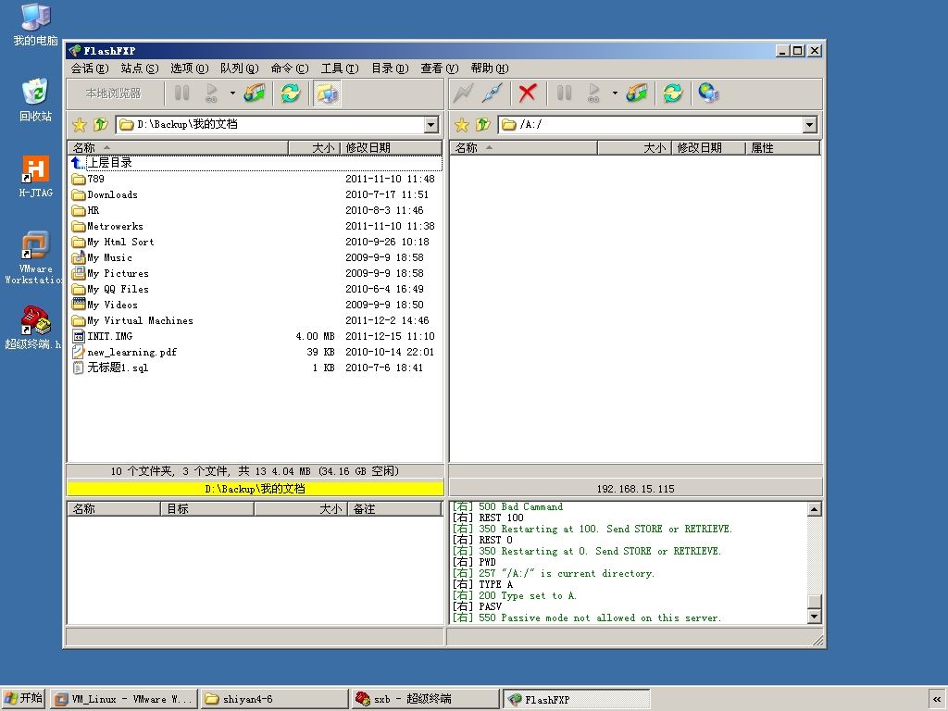Sort local files by 修改日期 column
The width and height of the screenshot is (948, 711).
[392, 147]
